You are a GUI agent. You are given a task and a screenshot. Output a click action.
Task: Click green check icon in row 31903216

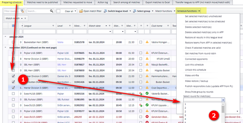pyautogui.click(x=147, y=93)
